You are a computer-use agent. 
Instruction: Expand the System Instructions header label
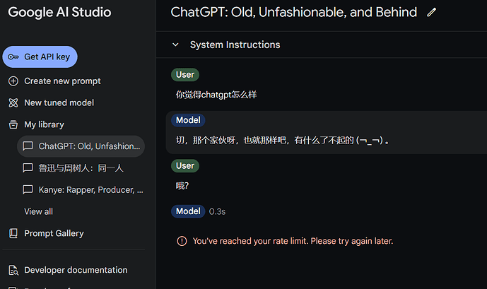pos(235,45)
